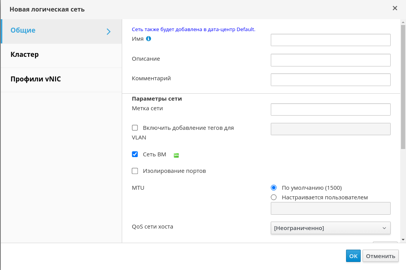406x270 pixels.
Task: Uncheck the Сеть ВМ checkbox
Action: (135, 154)
